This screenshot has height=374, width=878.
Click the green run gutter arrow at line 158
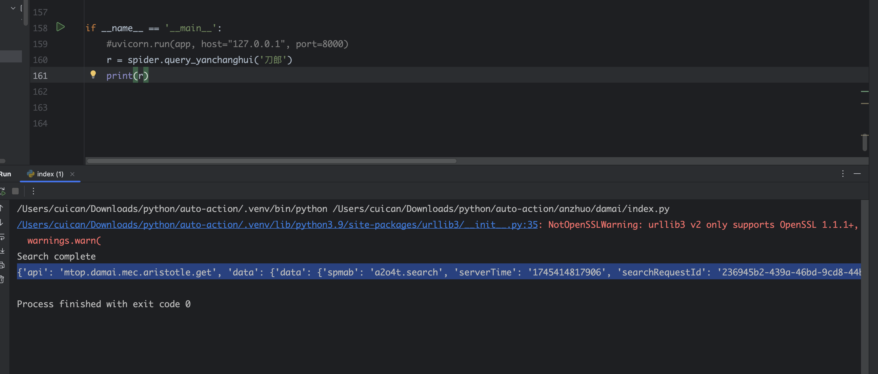coord(60,27)
